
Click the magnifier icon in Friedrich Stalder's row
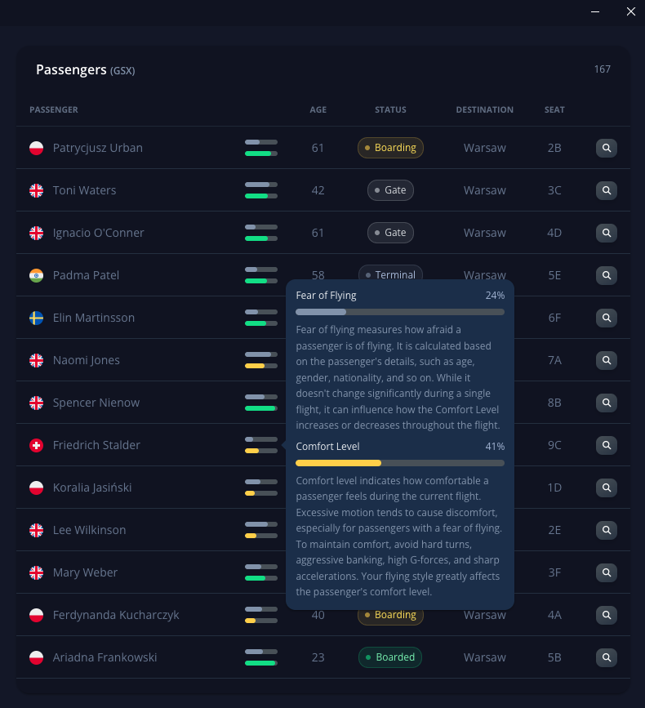(x=606, y=445)
